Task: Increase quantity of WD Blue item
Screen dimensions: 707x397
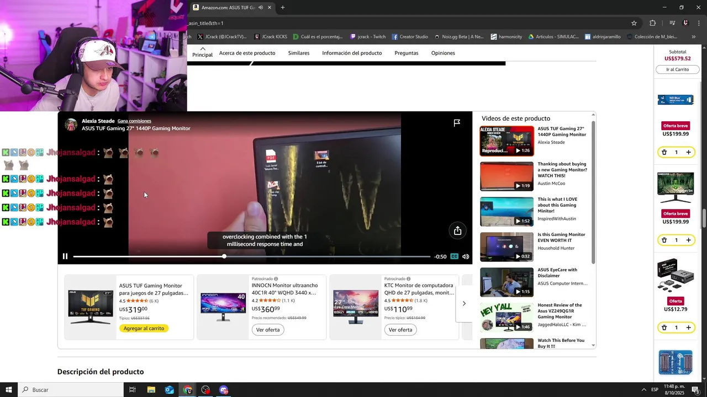Action: click(x=688, y=152)
